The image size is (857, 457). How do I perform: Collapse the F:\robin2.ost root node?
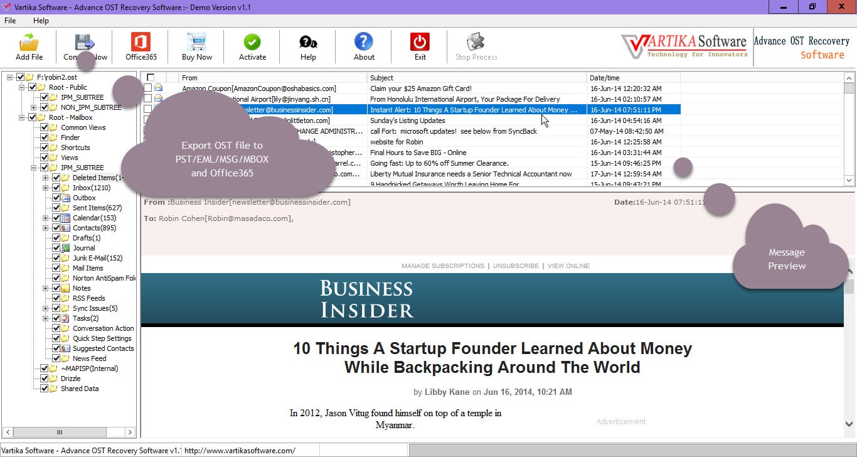[10, 77]
